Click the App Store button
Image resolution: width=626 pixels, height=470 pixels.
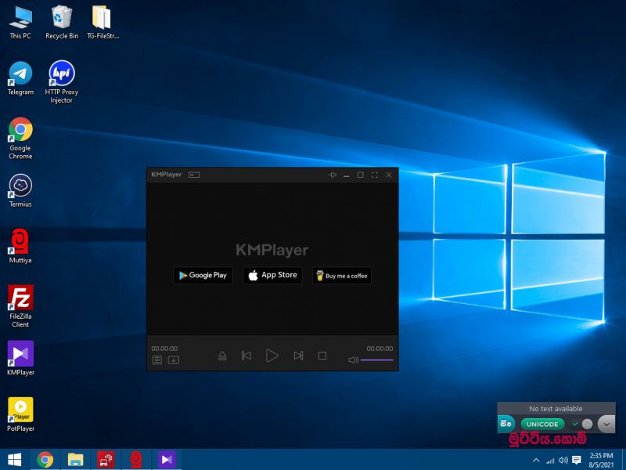click(x=272, y=275)
